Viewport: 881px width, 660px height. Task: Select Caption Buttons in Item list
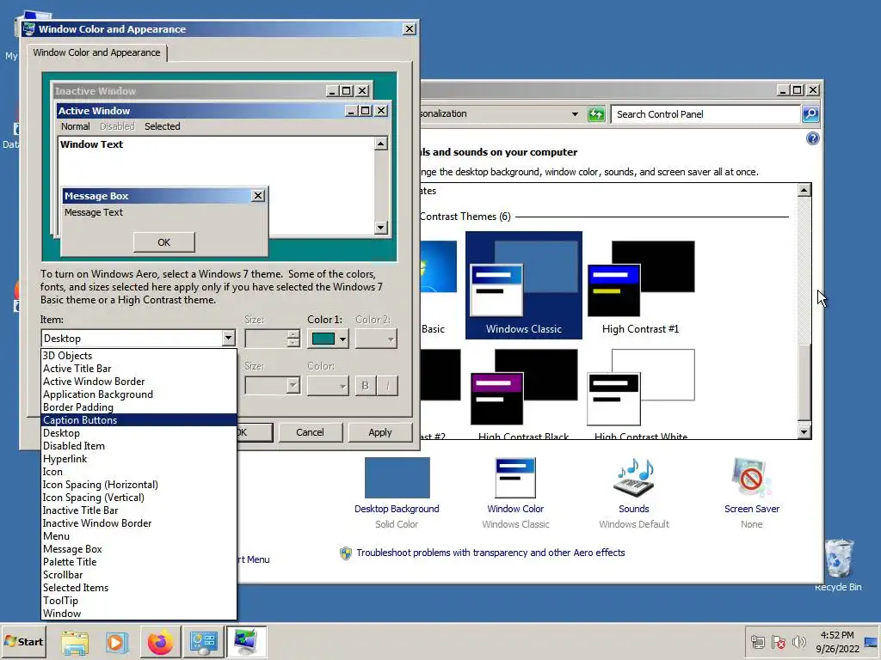139,419
